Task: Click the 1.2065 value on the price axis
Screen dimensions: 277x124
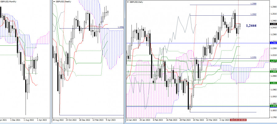Action: [x=274, y=76]
